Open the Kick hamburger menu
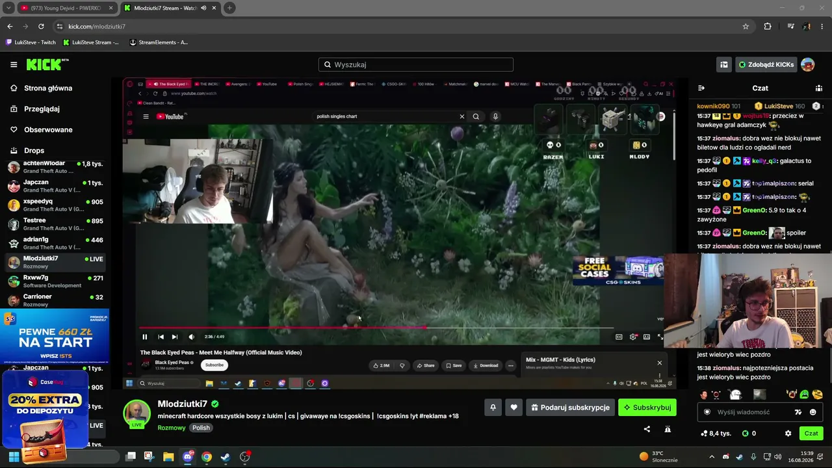Screen dimensions: 832x468 pyautogui.click(x=14, y=64)
